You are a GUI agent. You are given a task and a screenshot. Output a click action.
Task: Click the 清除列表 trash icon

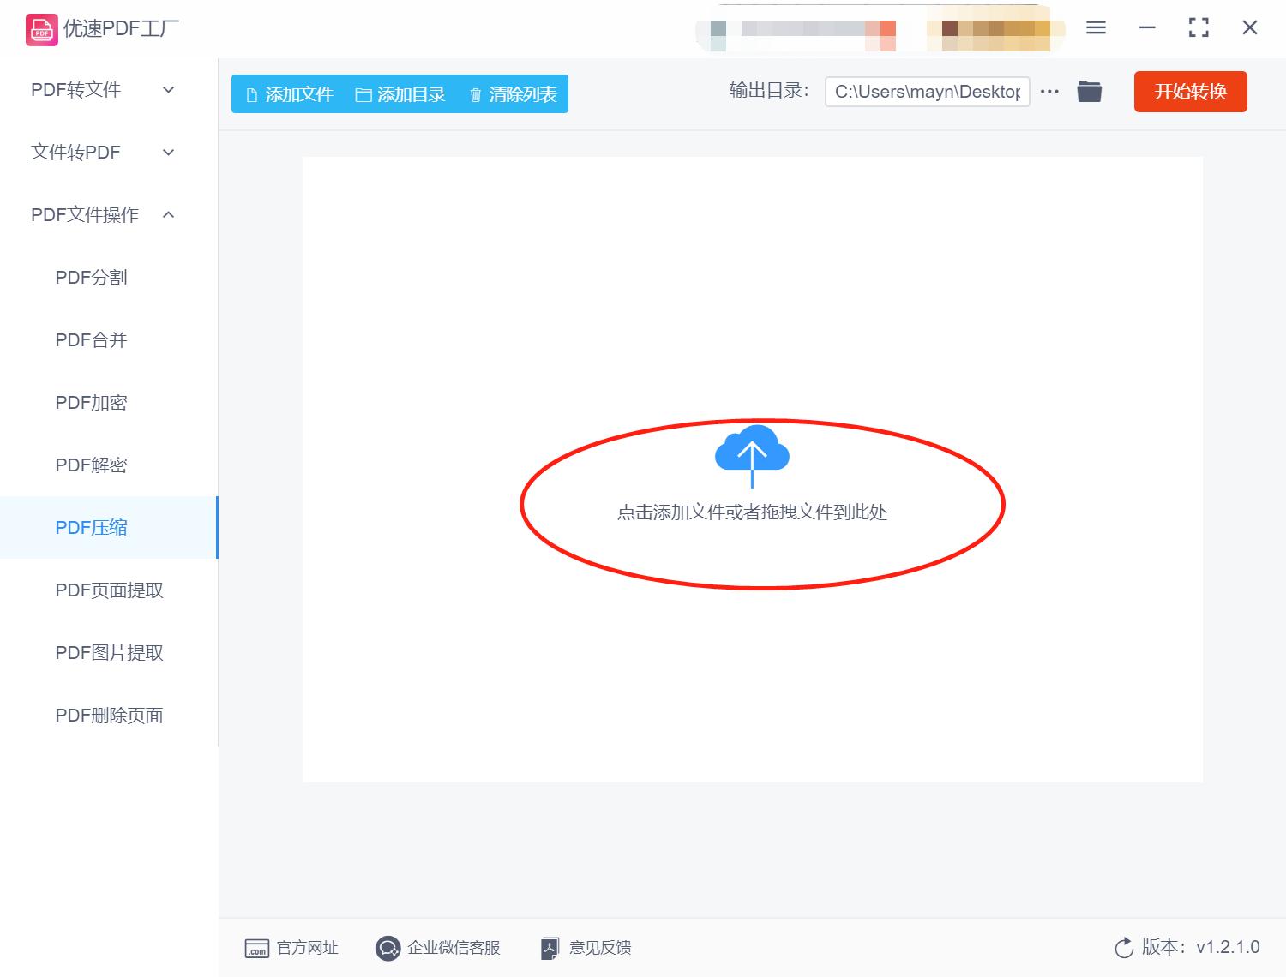476,94
